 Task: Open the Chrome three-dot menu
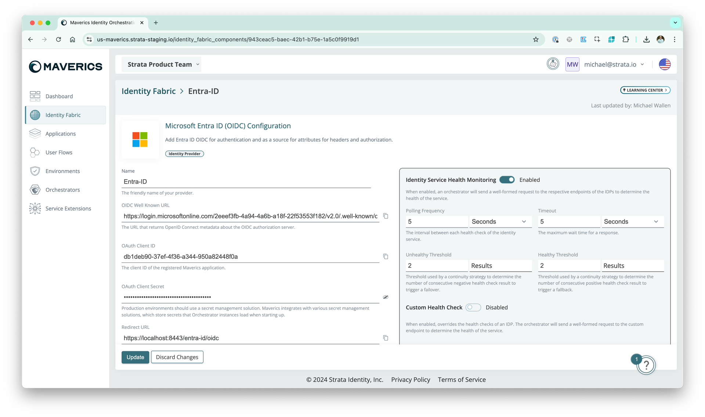(675, 39)
